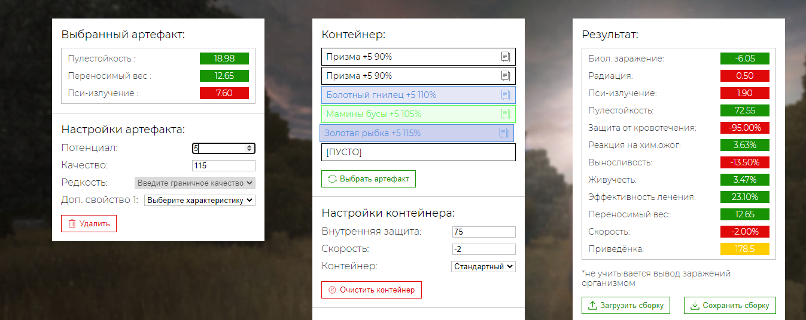The width and height of the screenshot is (806, 320).
Task: Click the result Переносимый вес 12.65 value
Action: coord(744,214)
